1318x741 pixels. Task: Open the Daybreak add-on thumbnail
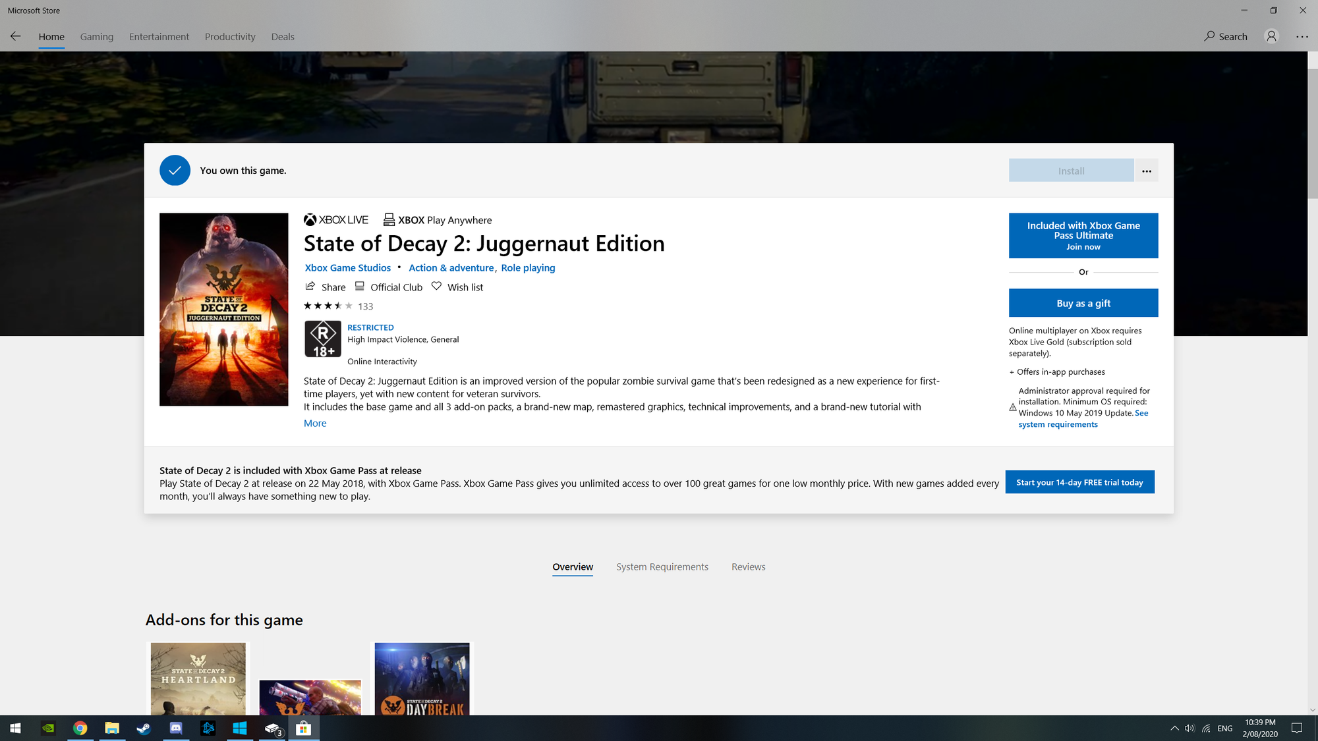coord(422,678)
